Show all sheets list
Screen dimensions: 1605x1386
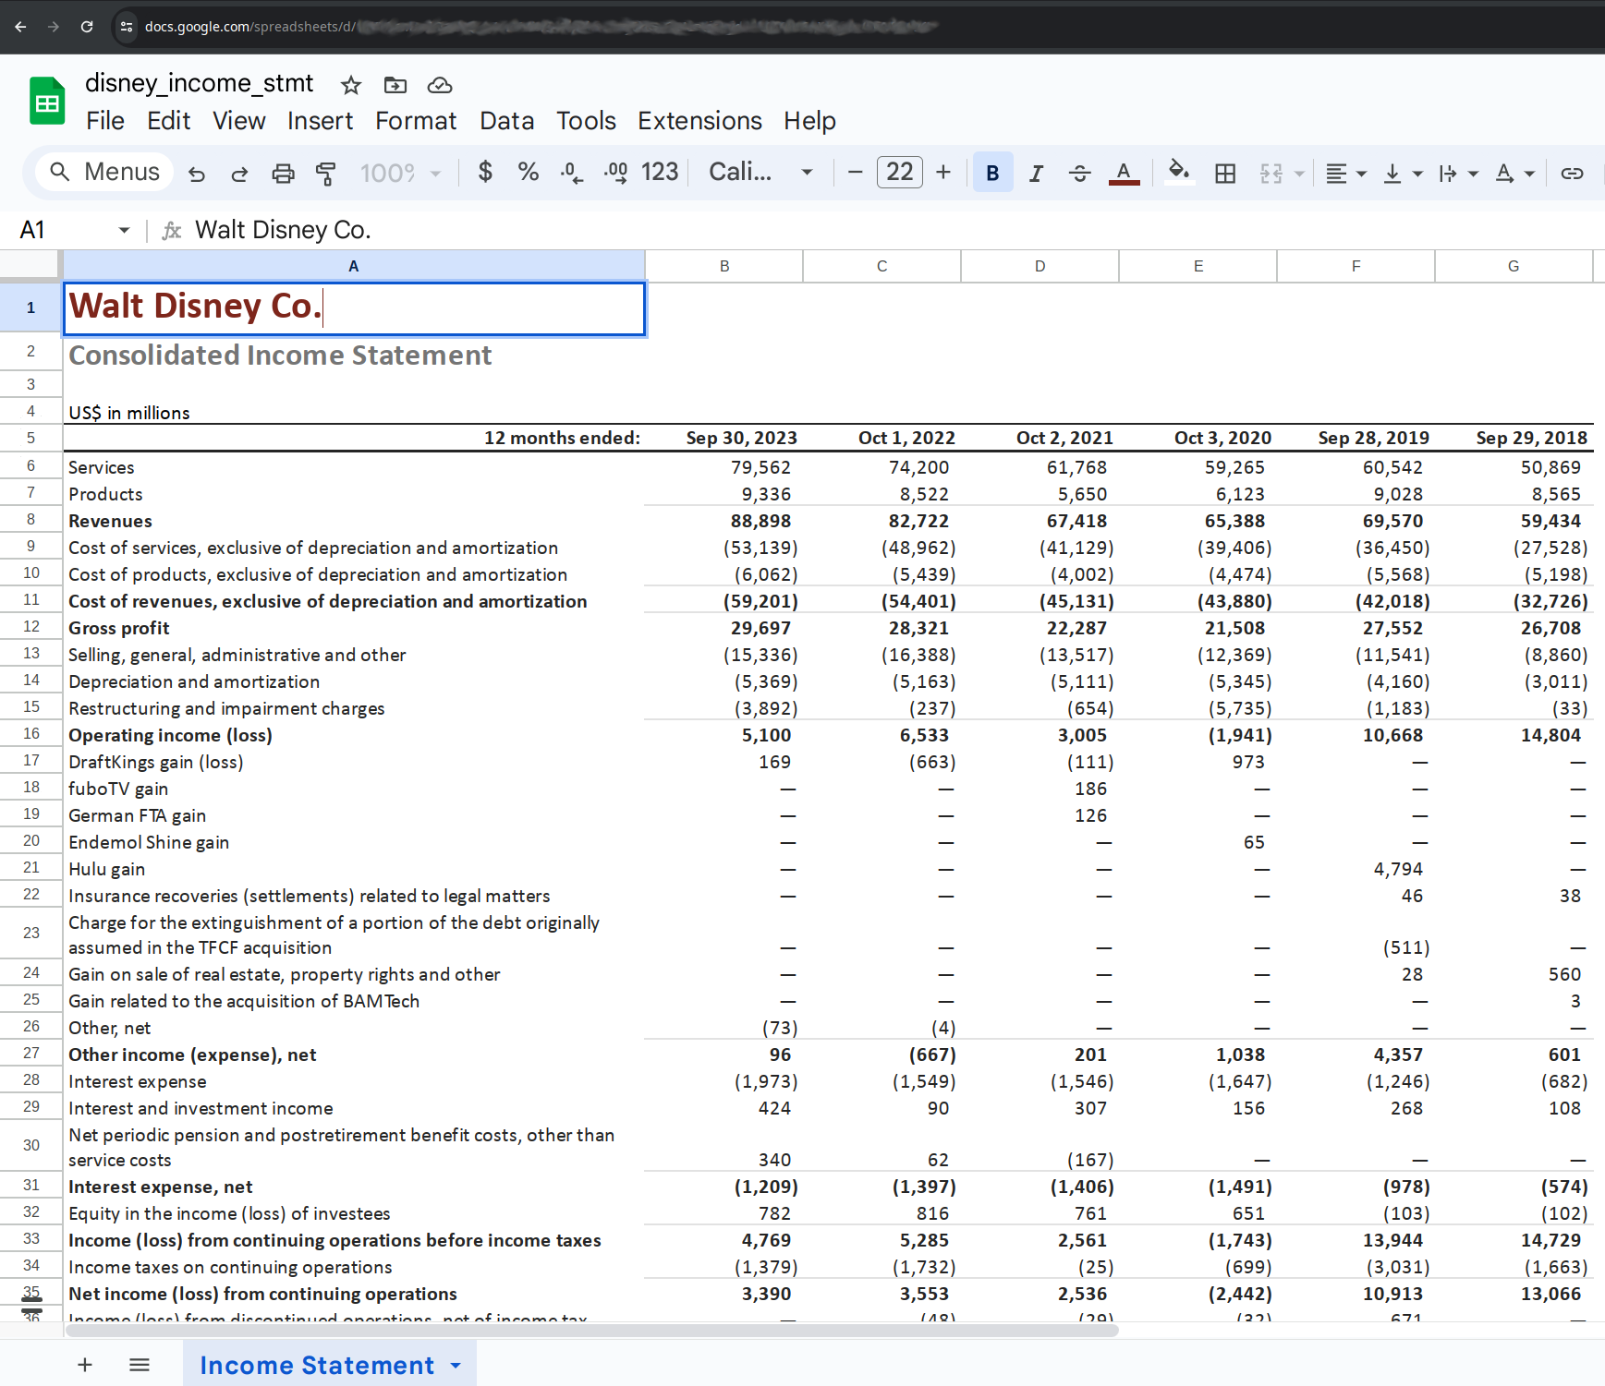pyautogui.click(x=140, y=1365)
